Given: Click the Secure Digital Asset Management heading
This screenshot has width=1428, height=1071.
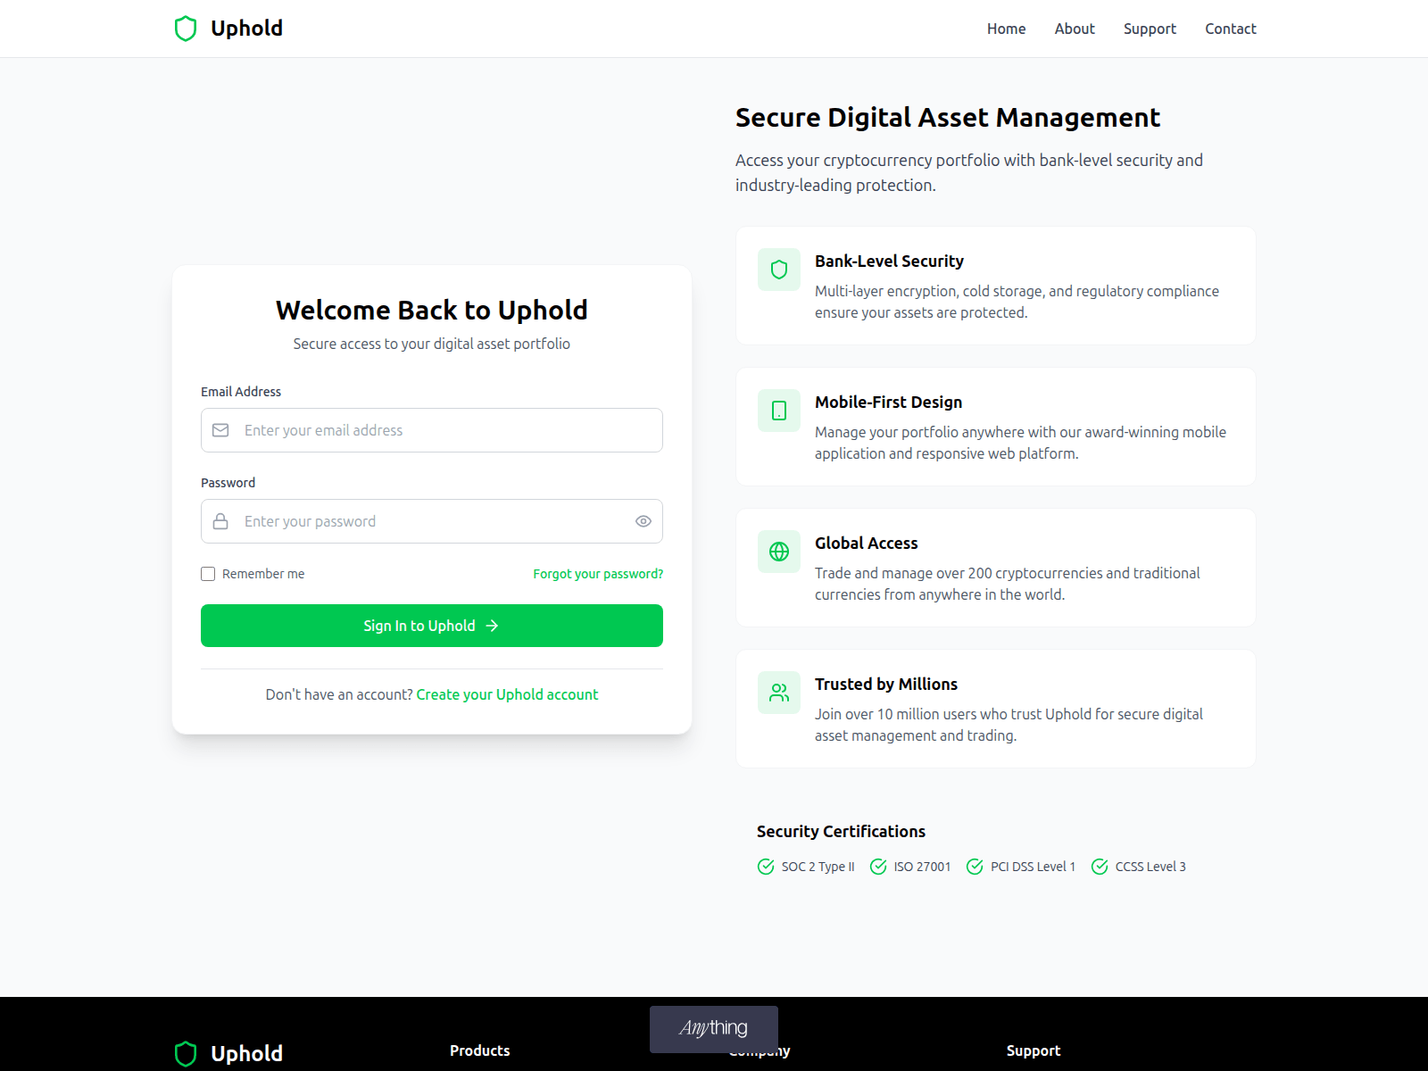Looking at the screenshot, I should click(x=948, y=118).
